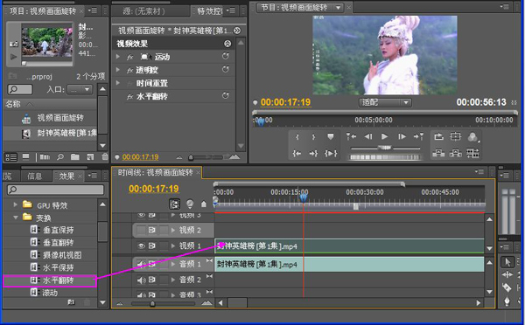Select the Razor tool
The height and width of the screenshot is (325, 525).
click(x=507, y=287)
